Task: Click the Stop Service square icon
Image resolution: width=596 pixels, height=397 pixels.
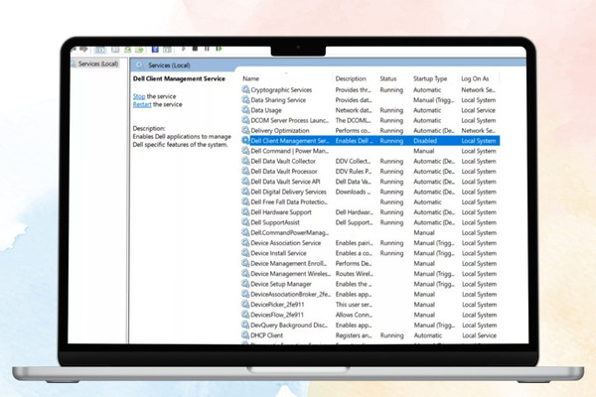Action: [x=195, y=49]
